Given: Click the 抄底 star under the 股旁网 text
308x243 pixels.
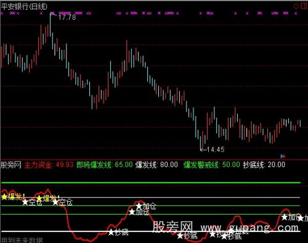Looking at the screenshot, I should pos(180,236).
